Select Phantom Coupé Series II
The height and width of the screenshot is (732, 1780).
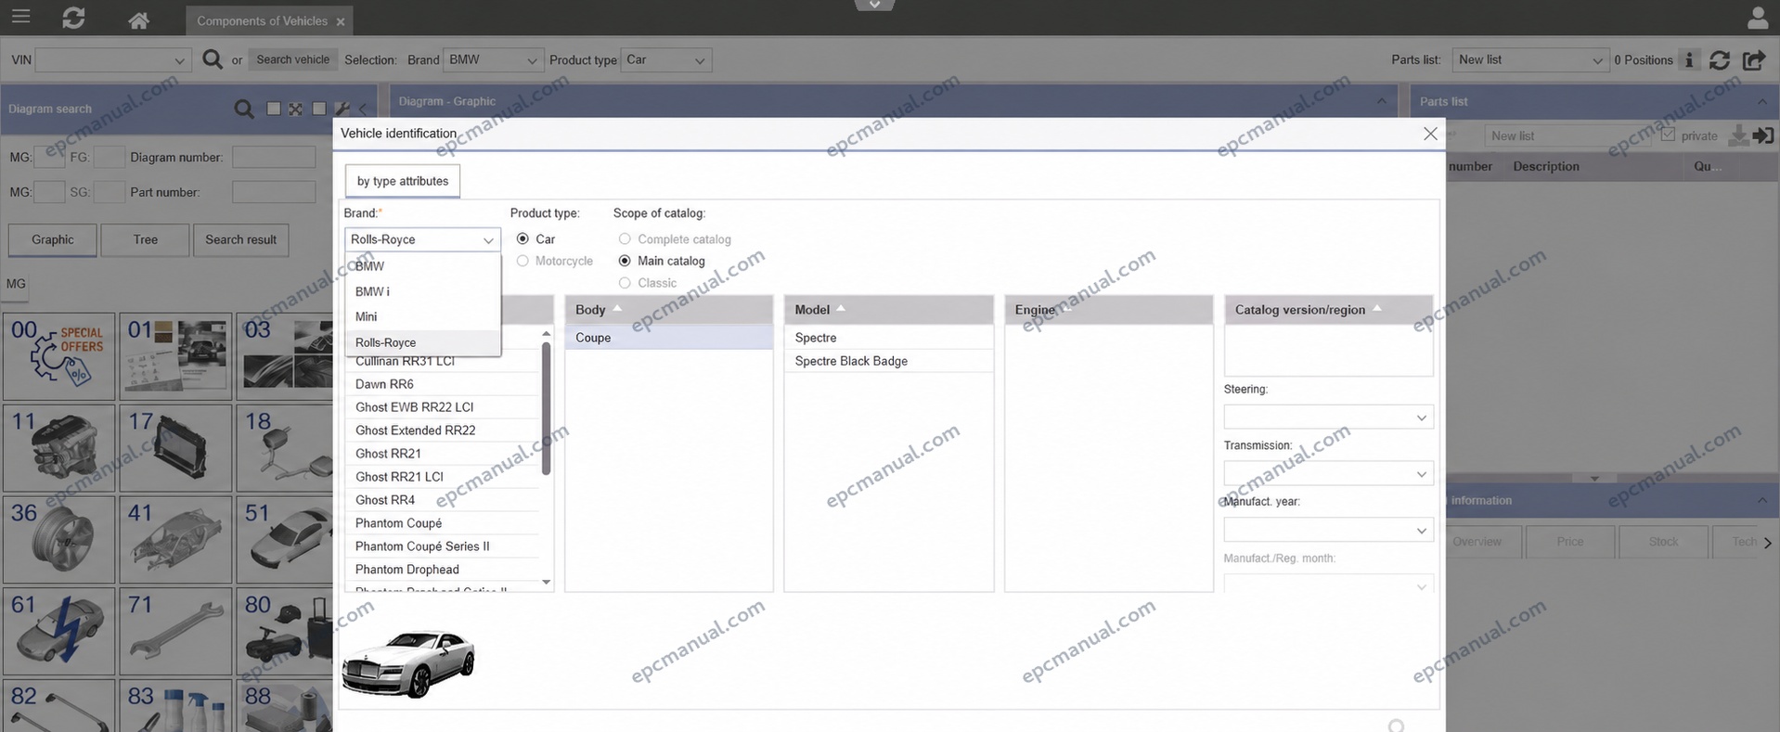click(x=442, y=546)
